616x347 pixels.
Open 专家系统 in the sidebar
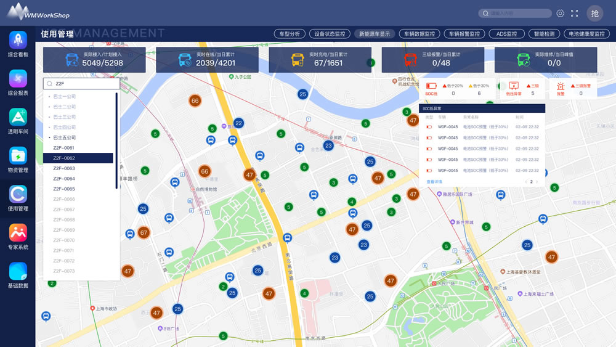pyautogui.click(x=18, y=233)
